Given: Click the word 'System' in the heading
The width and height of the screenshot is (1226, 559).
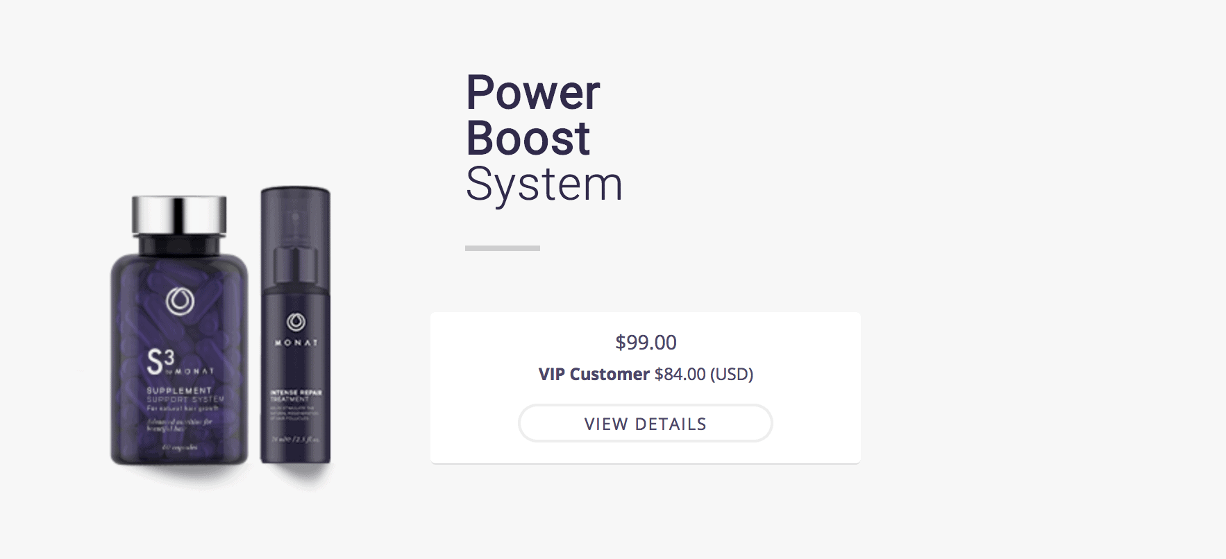Looking at the screenshot, I should [x=544, y=184].
